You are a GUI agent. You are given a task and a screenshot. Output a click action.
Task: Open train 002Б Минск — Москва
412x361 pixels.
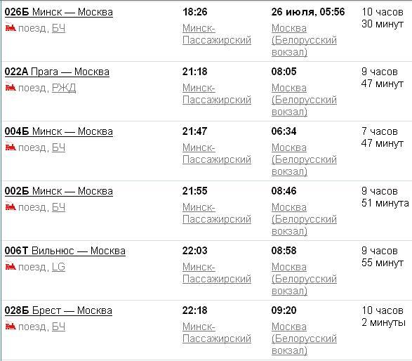[59, 191]
